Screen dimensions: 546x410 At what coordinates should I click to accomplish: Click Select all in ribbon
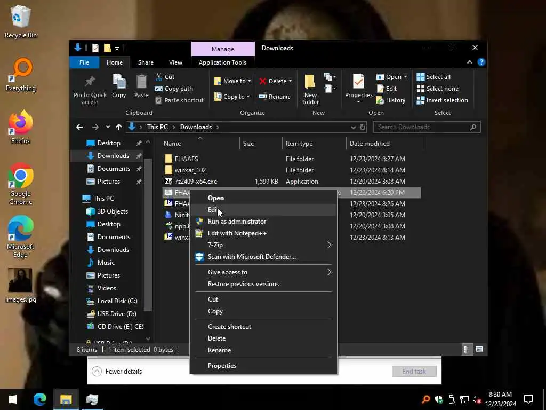(x=433, y=77)
